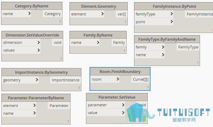
Task: Click the name input port of Category.ByName
Action: click(x=16, y=14)
